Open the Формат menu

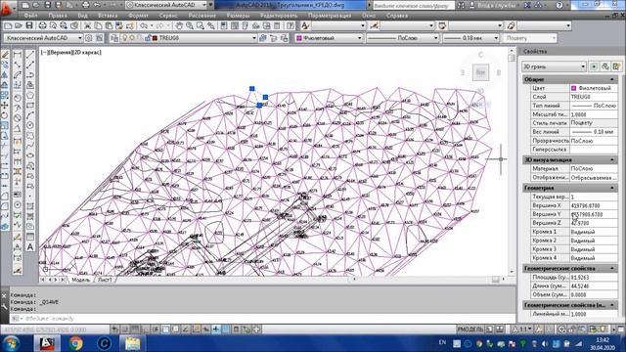tap(138, 16)
